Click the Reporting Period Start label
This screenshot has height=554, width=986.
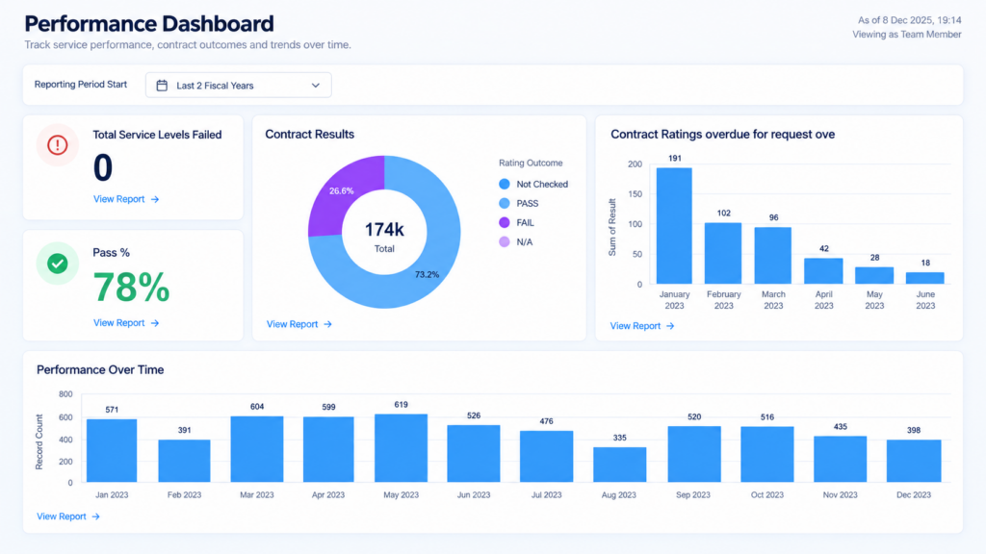point(81,85)
